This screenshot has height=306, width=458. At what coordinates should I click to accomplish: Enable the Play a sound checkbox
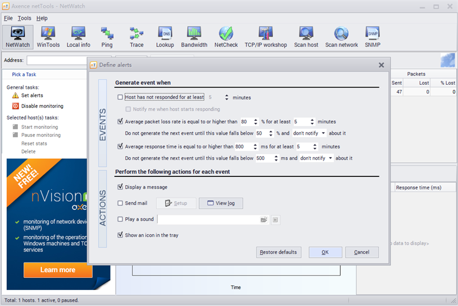[x=120, y=219]
